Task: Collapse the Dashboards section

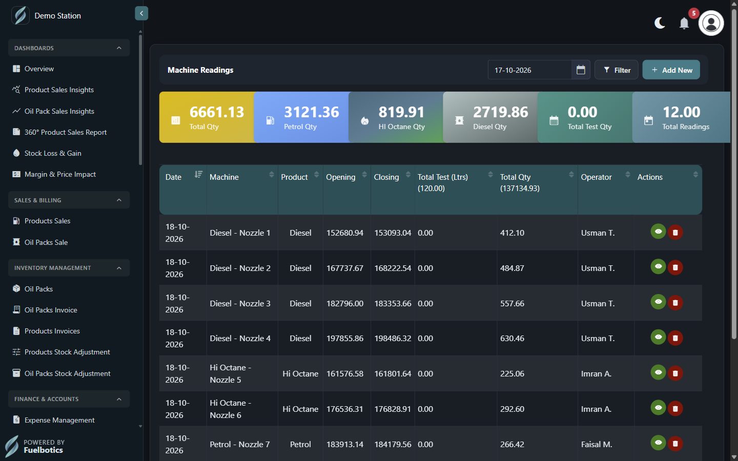Action: point(69,48)
